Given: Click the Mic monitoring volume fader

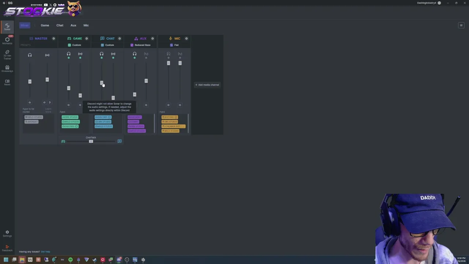Looking at the screenshot, I should click(x=169, y=63).
